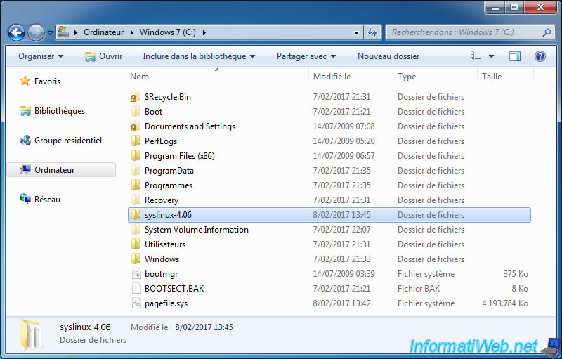Open the Partager avec menu
562x359 pixels.
pyautogui.click(x=306, y=56)
